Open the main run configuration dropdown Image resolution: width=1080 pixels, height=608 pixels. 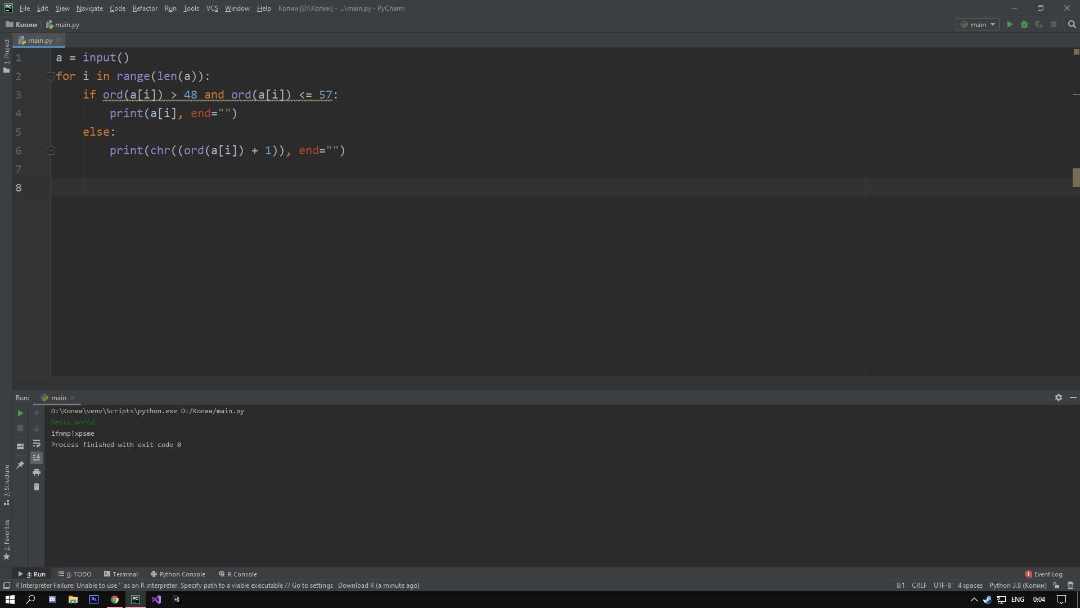[978, 24]
